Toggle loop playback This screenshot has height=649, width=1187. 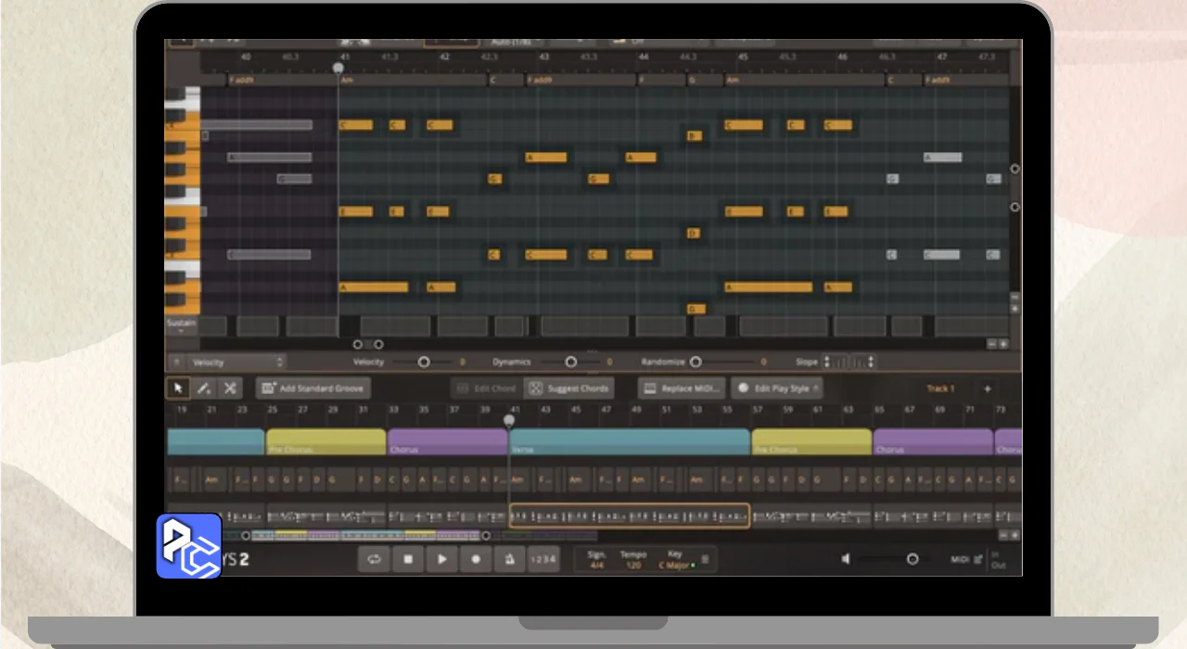[x=374, y=559]
